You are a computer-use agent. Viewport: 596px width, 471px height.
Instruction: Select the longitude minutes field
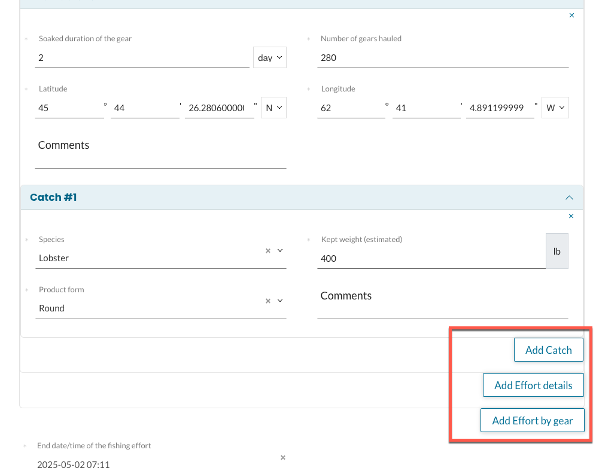point(426,108)
